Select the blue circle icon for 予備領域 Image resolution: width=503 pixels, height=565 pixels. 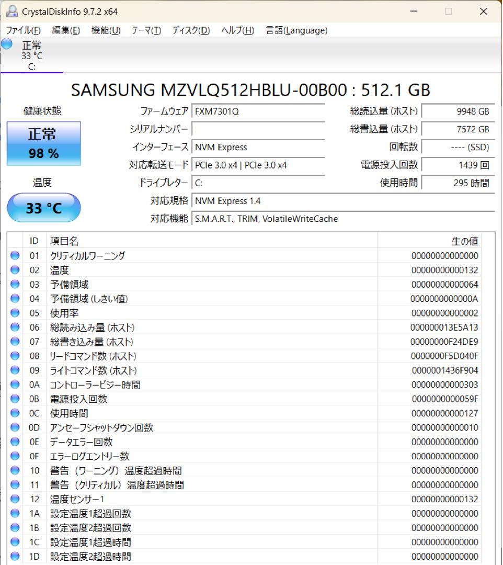coord(15,285)
